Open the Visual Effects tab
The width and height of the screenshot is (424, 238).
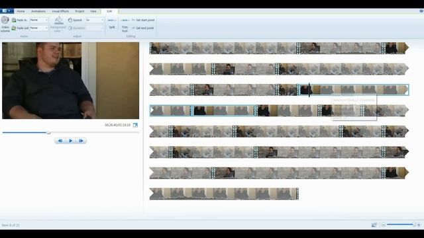(x=60, y=11)
